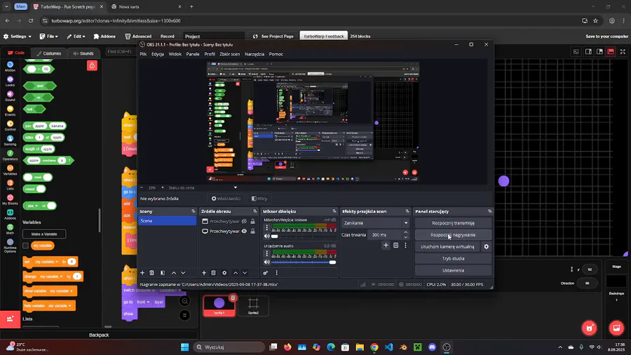
Task: Enable Tryb studia
Action: [x=453, y=258]
